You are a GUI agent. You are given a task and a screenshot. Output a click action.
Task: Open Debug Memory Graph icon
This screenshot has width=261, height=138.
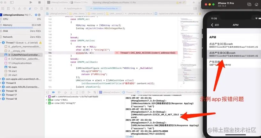pyautogui.click(x=89, y=92)
